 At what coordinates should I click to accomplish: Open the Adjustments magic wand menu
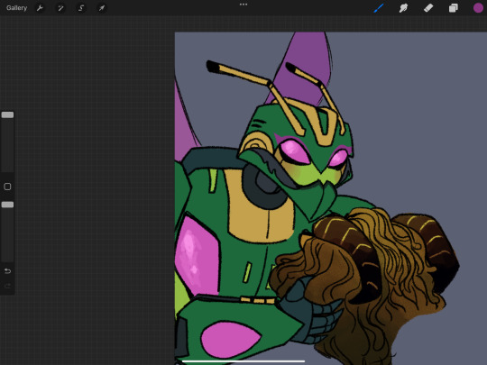pos(60,8)
